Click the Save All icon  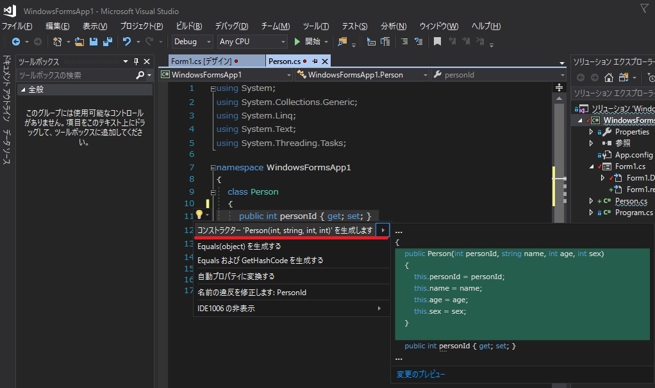click(x=108, y=42)
